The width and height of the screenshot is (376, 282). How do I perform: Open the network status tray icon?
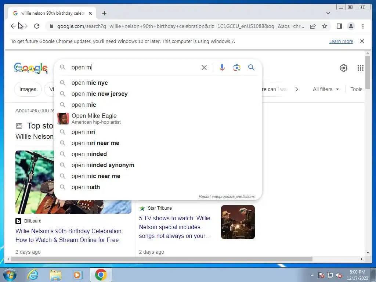330,275
